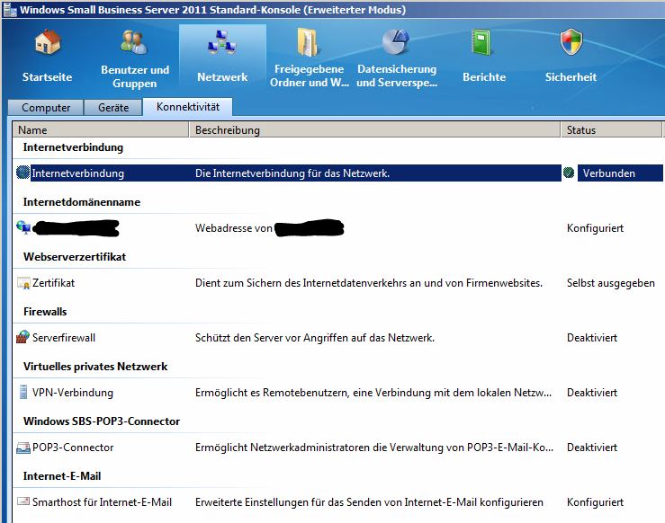Click the POP3-Connector mail icon
The width and height of the screenshot is (665, 523).
(23, 448)
